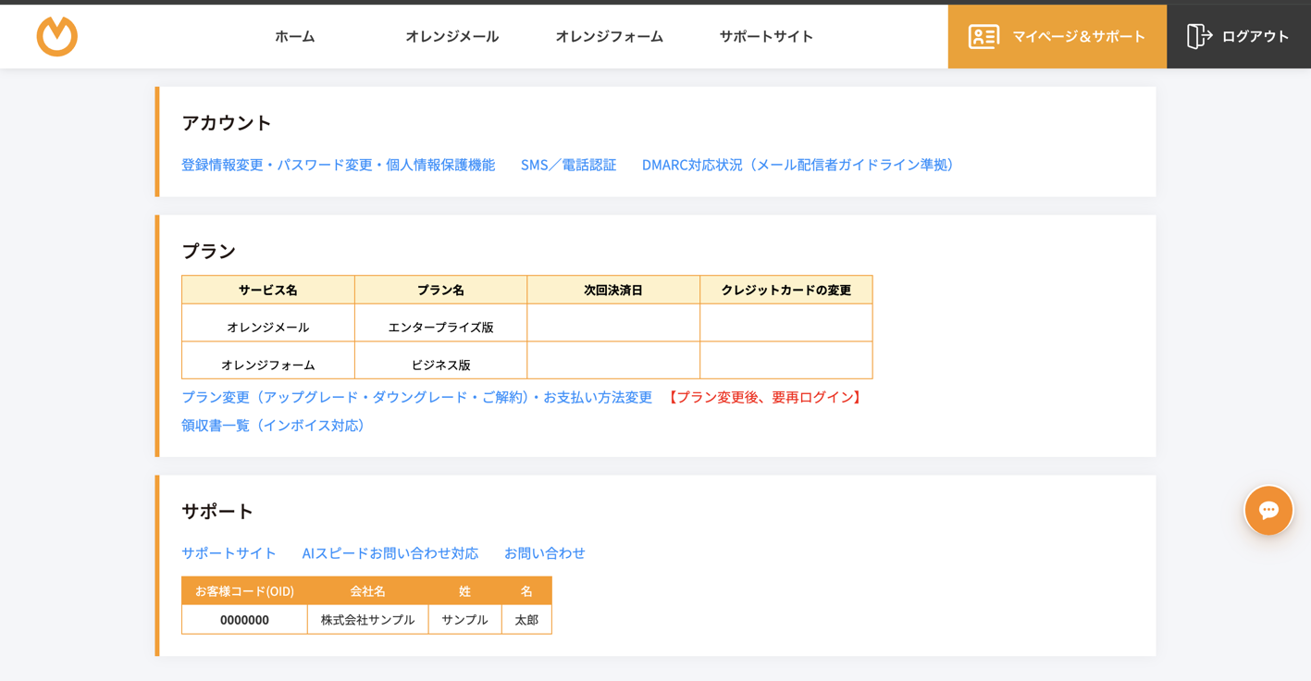1311x681 pixels.
Task: Click the お客様コード(OID) header
Action: (x=244, y=591)
